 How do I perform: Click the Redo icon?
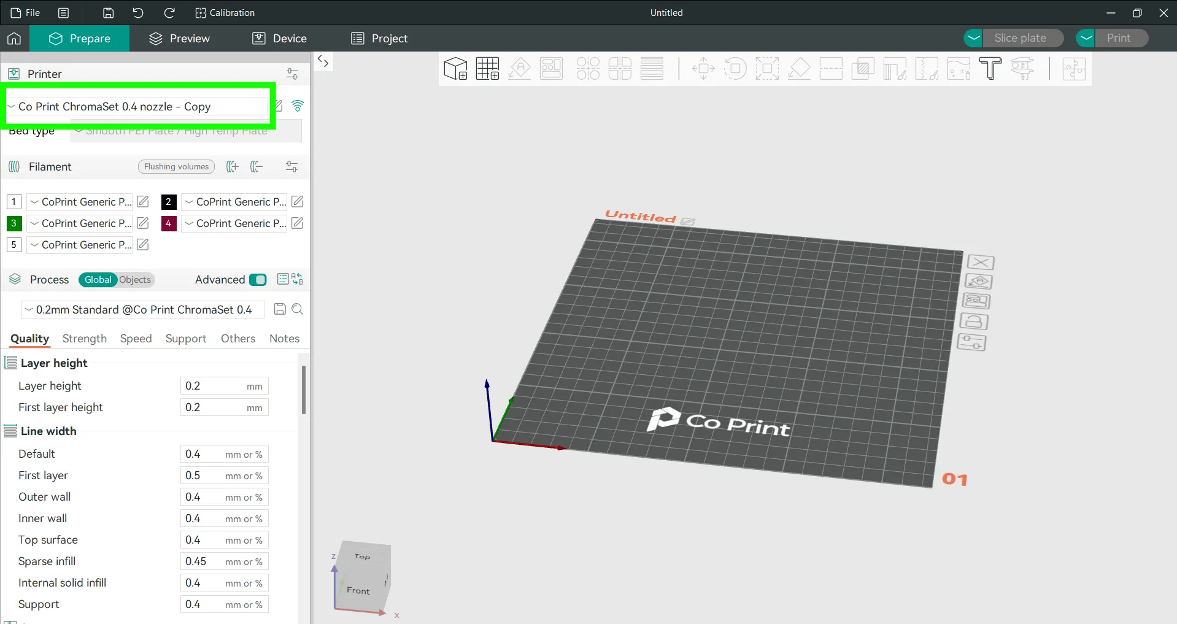[x=169, y=13]
